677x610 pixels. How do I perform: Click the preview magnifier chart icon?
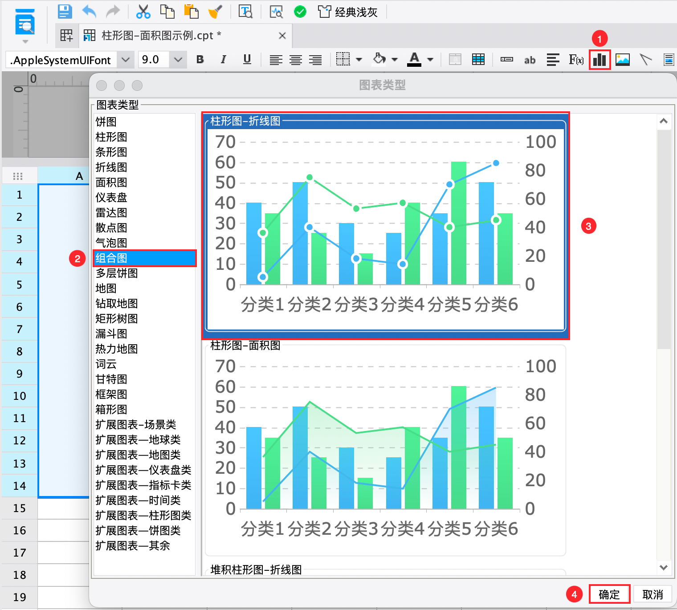(276, 12)
